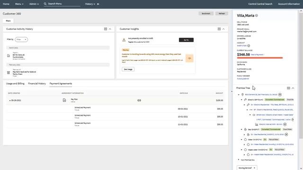Open the premise address context menu
Screen dimensions: 303x170
point(280,94)
